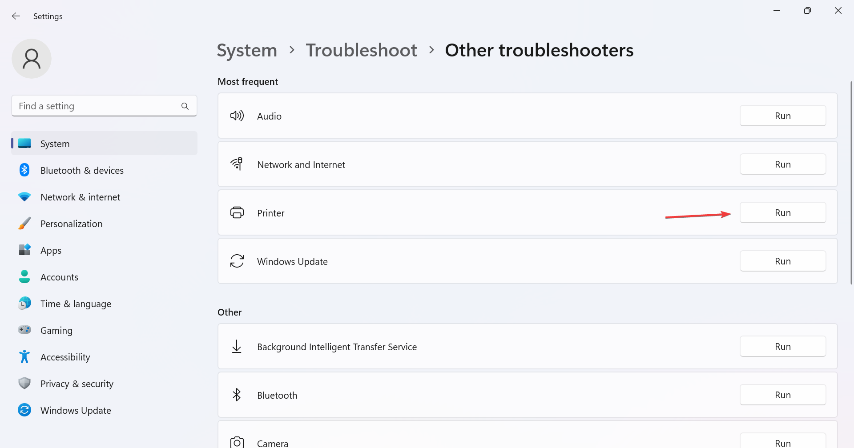Click the Privacy & security shield icon
The height and width of the screenshot is (448, 854).
pyautogui.click(x=24, y=384)
